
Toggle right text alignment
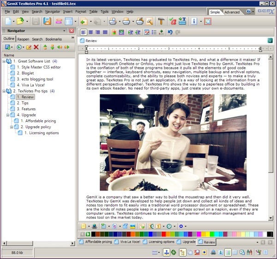pos(98,32)
